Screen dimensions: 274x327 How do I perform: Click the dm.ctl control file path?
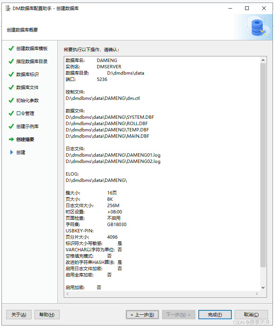(x=103, y=98)
